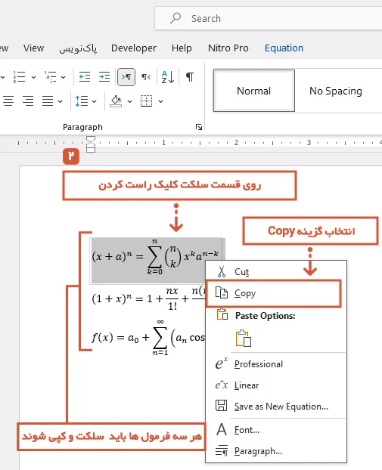Open the Numbering list dropdown arrow
Viewport: 382px width, 470px height.
pos(33,77)
